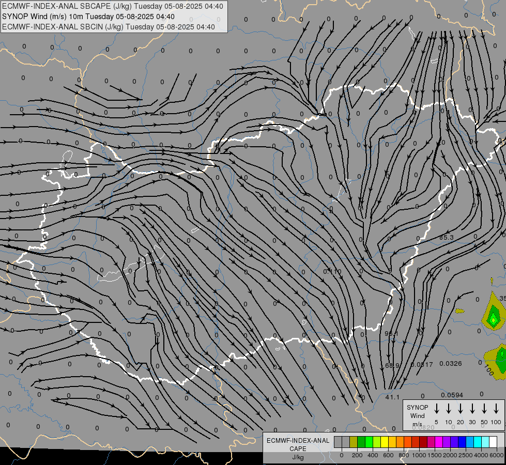Click the 6000 tick label on the CAPE scale

497,455
